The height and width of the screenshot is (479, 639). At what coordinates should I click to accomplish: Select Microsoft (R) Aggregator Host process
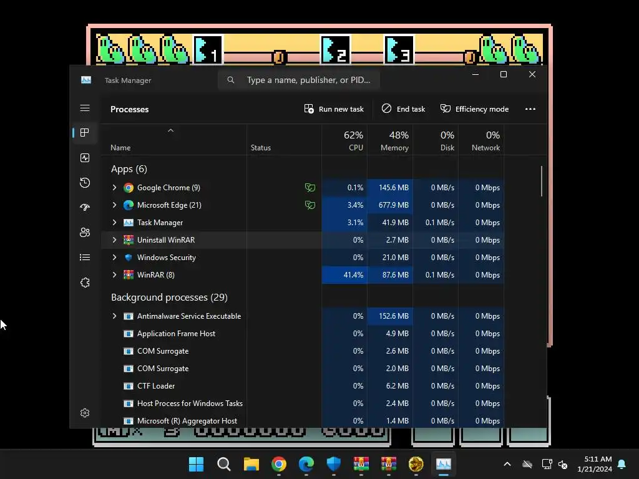pyautogui.click(x=303, y=421)
